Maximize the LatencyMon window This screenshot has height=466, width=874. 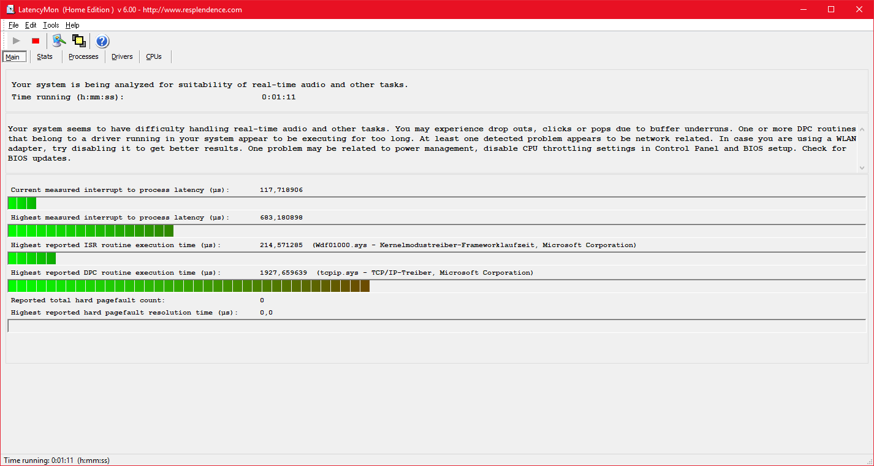[x=831, y=9]
